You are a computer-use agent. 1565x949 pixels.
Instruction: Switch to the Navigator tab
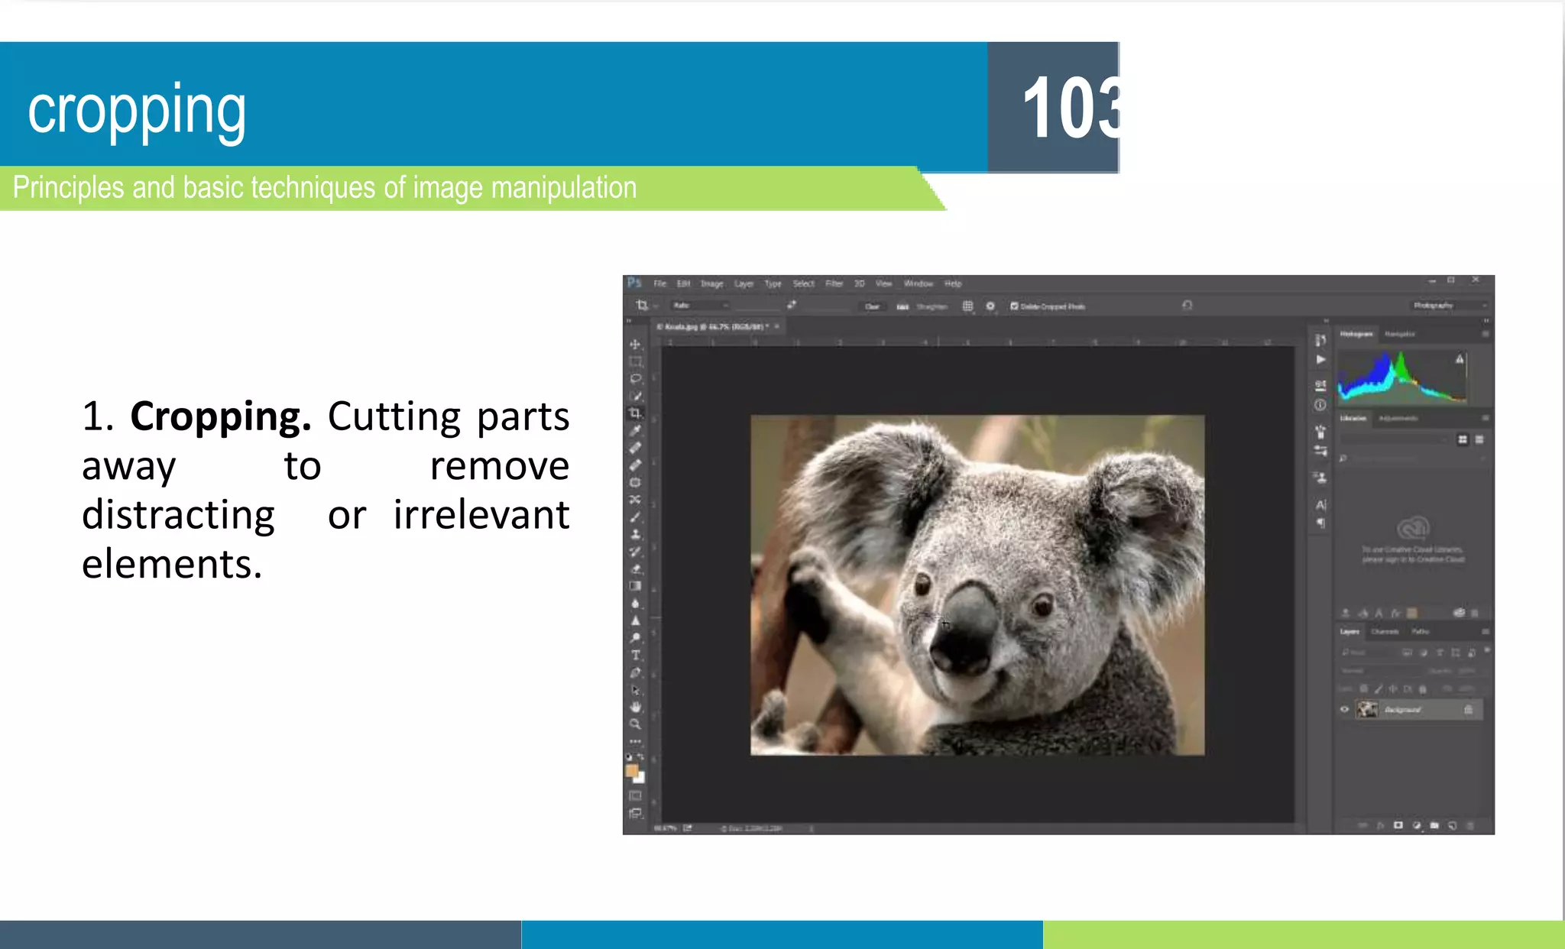pyautogui.click(x=1400, y=334)
